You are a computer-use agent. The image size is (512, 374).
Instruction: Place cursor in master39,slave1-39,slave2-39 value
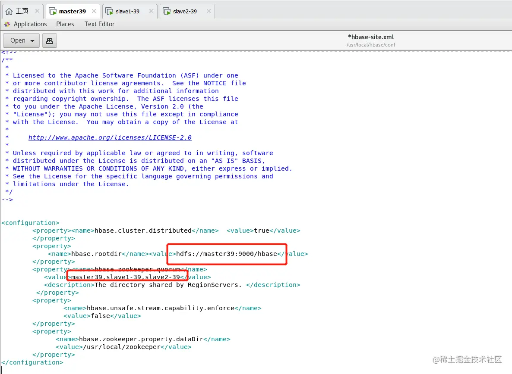coord(125,277)
